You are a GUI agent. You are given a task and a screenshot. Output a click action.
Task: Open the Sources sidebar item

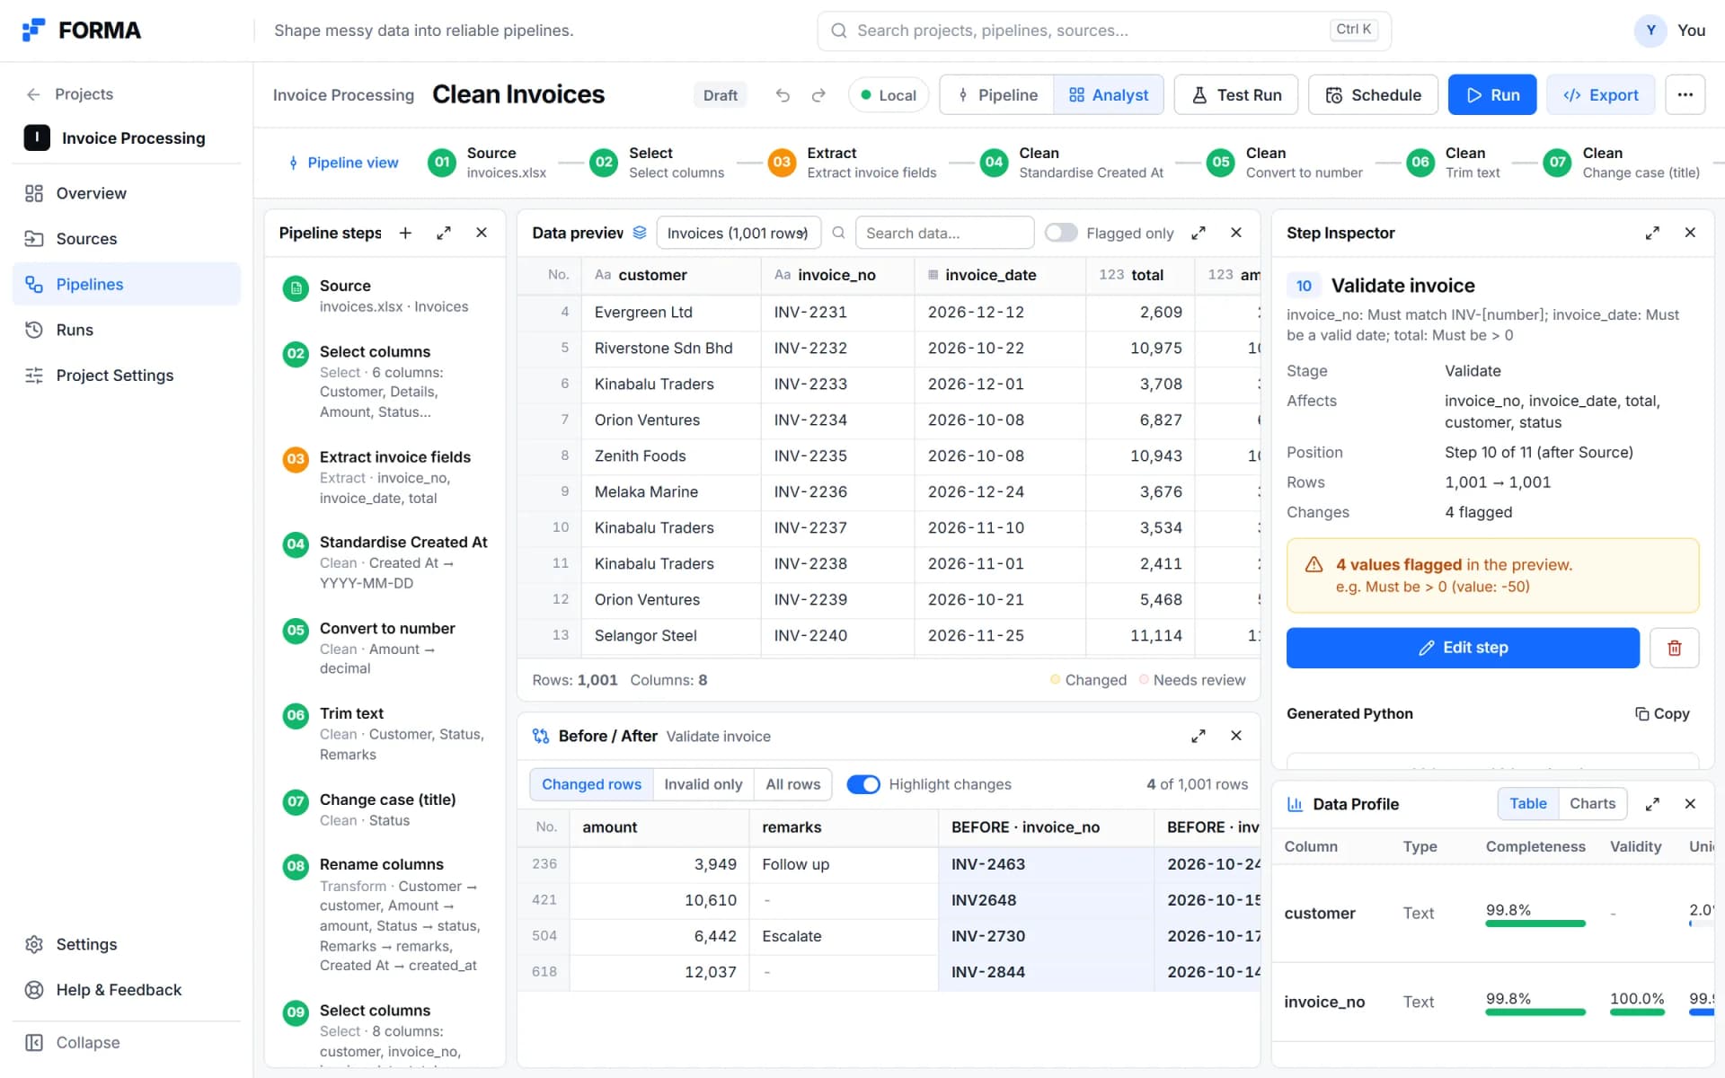point(126,239)
